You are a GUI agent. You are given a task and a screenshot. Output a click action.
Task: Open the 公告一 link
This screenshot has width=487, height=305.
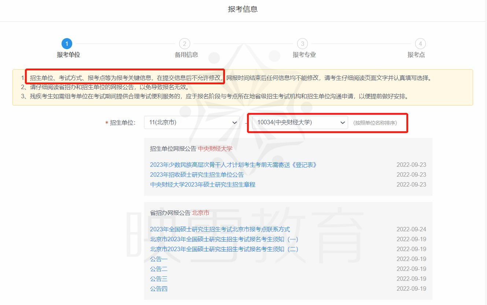point(159,259)
